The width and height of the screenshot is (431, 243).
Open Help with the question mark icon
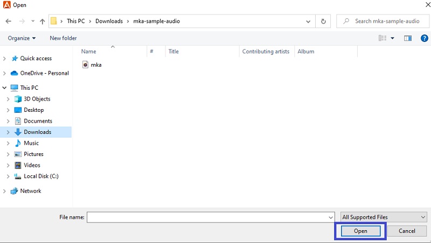click(425, 38)
